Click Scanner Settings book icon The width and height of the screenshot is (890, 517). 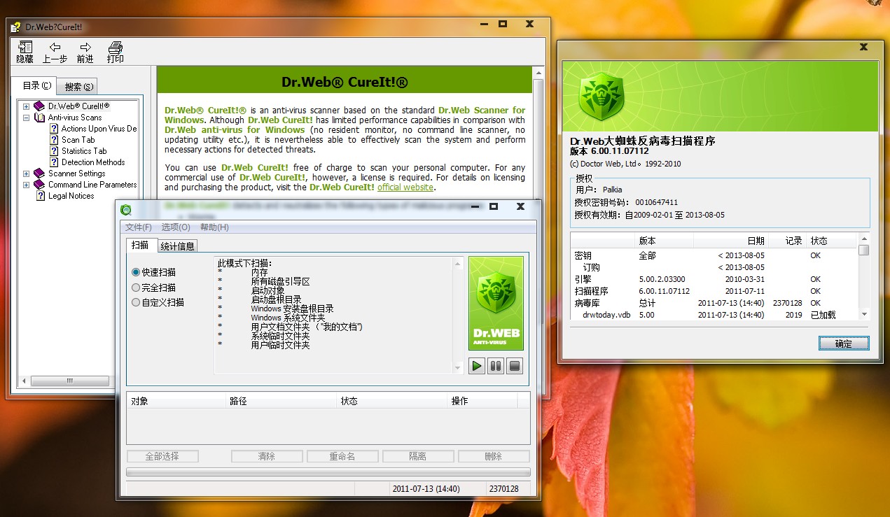(39, 173)
